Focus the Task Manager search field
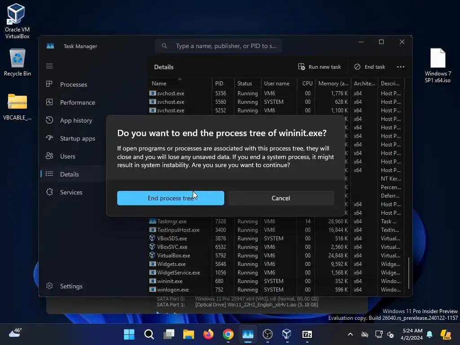This screenshot has height=345, width=460. 219,46
